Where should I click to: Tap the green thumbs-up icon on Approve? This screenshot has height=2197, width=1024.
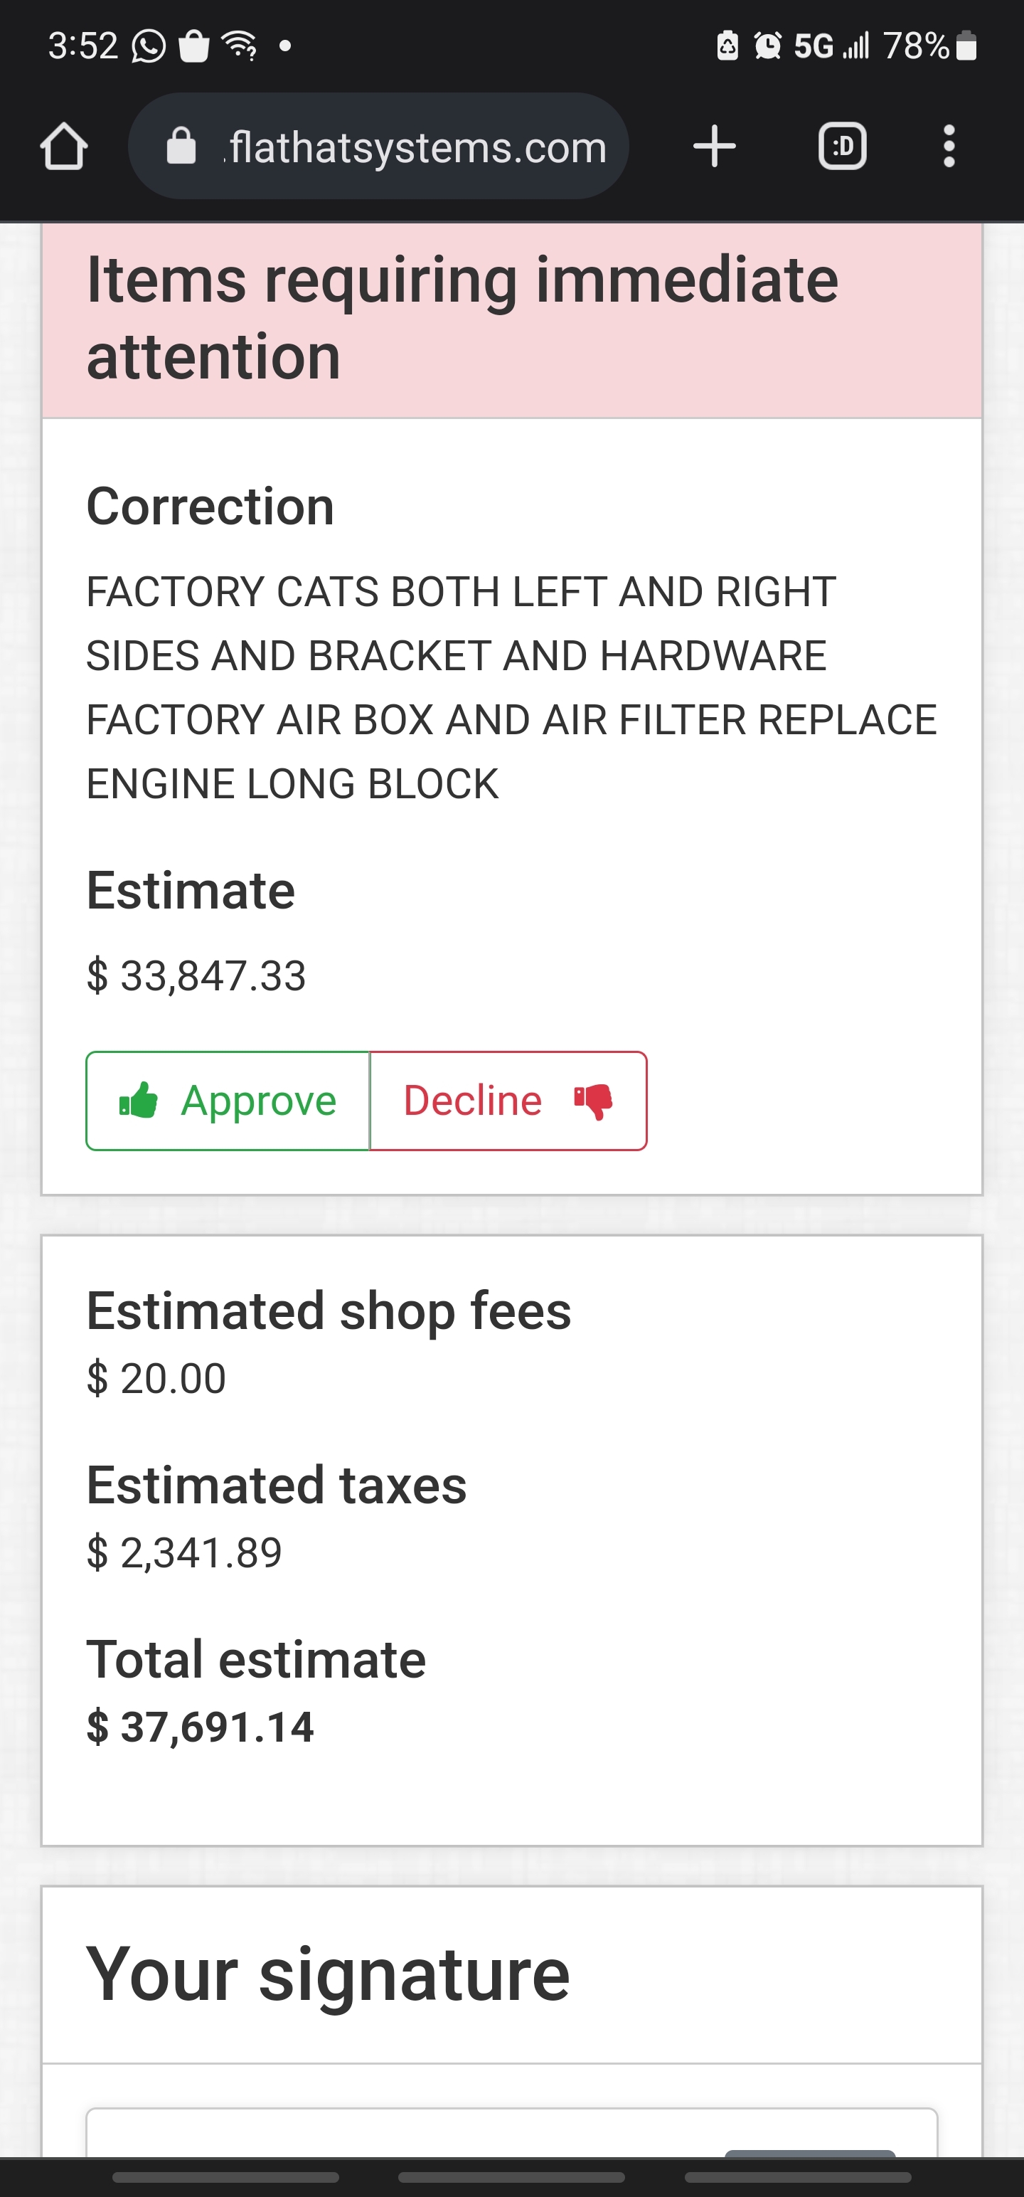click(139, 1100)
